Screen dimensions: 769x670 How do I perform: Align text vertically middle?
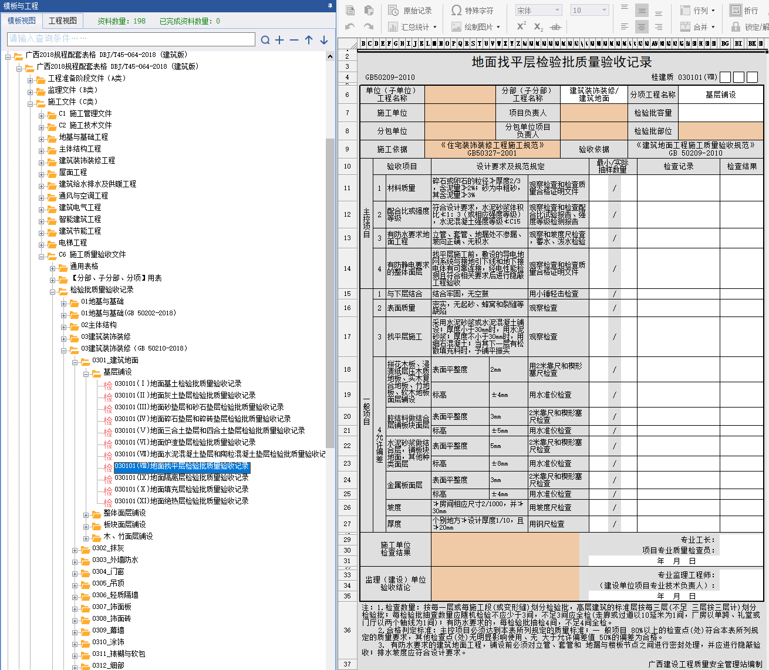coord(642,10)
